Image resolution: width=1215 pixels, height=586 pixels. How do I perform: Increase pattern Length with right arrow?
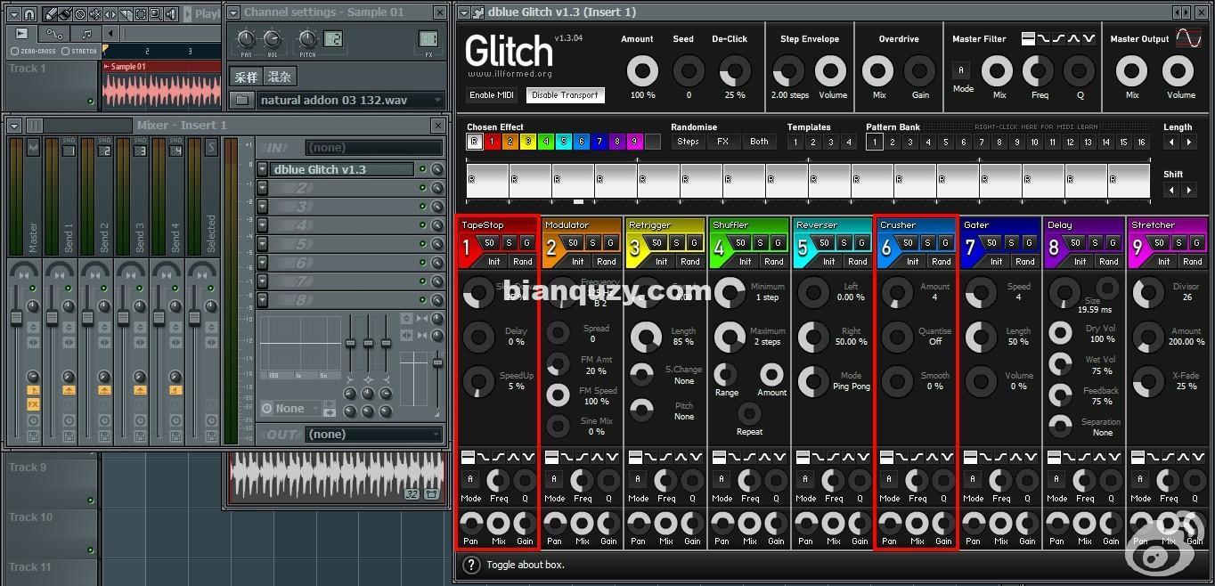tap(1189, 142)
